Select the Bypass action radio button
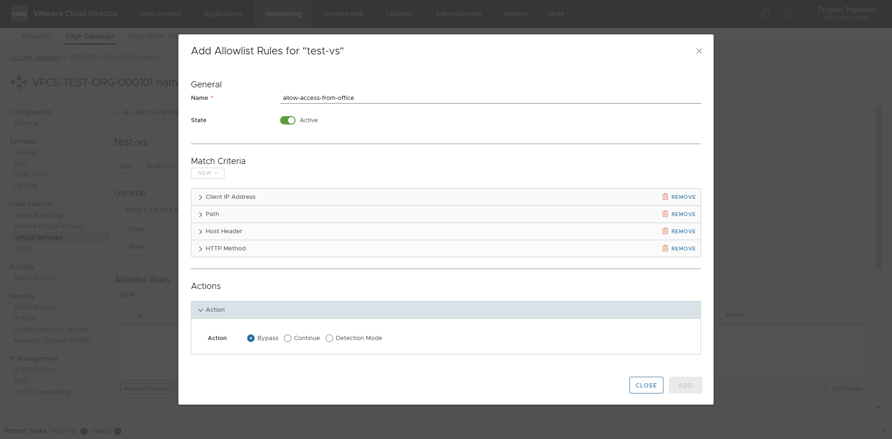 click(251, 338)
